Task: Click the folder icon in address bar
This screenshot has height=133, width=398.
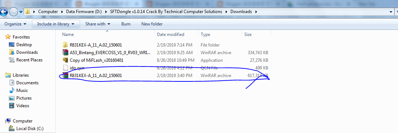Action: pos(27,12)
